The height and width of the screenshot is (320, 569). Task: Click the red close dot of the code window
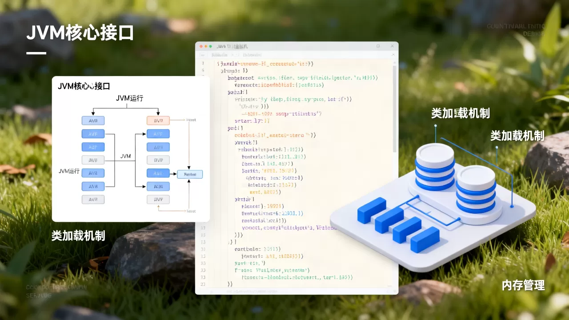coord(201,46)
